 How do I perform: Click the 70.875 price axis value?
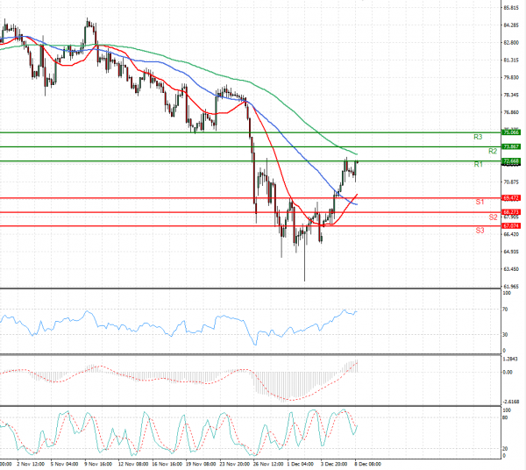pyautogui.click(x=511, y=182)
